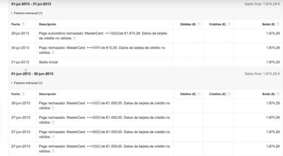Click the 01-jun-2013 - 30-jun-2013 period heading

click(x=32, y=74)
